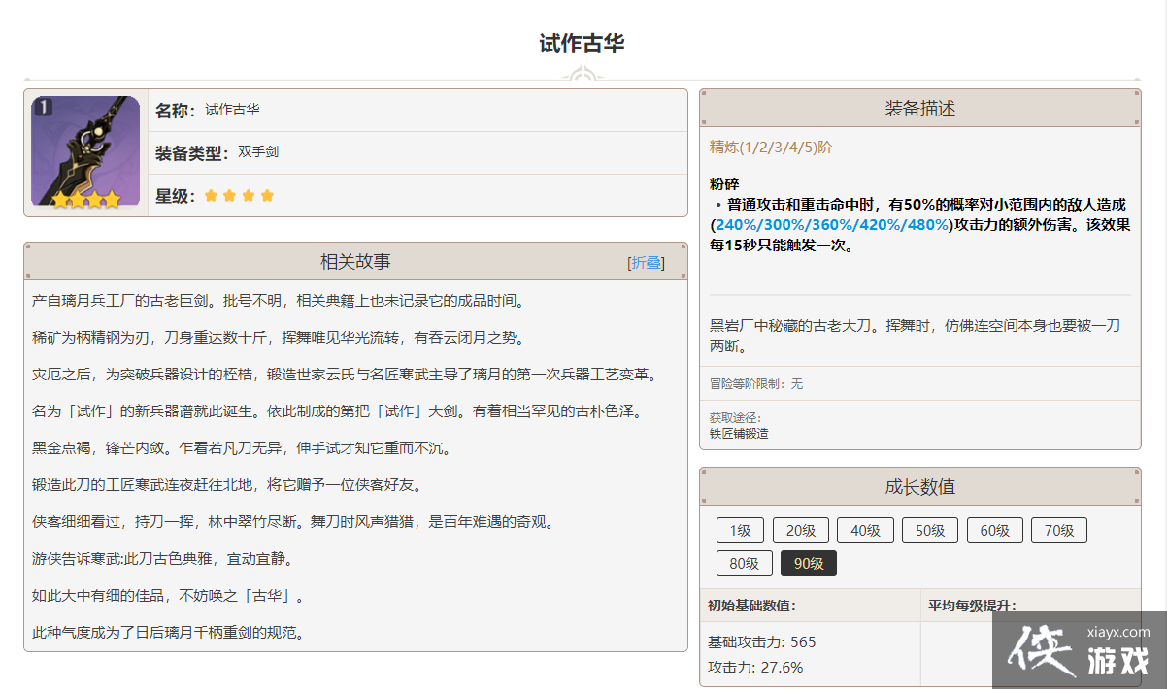
Task: View 80级 growth values
Action: [744, 564]
